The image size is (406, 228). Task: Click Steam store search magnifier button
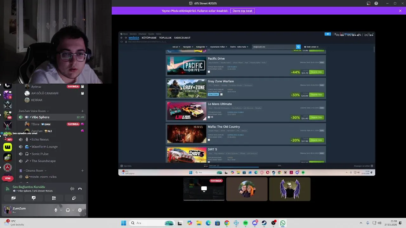pos(298,47)
